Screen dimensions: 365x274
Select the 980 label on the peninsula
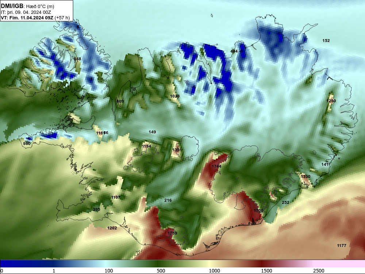pos(27,144)
